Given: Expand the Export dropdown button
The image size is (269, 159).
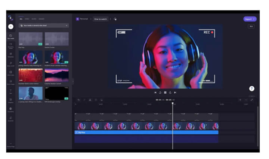Looking at the screenshot, I should click(x=250, y=19).
